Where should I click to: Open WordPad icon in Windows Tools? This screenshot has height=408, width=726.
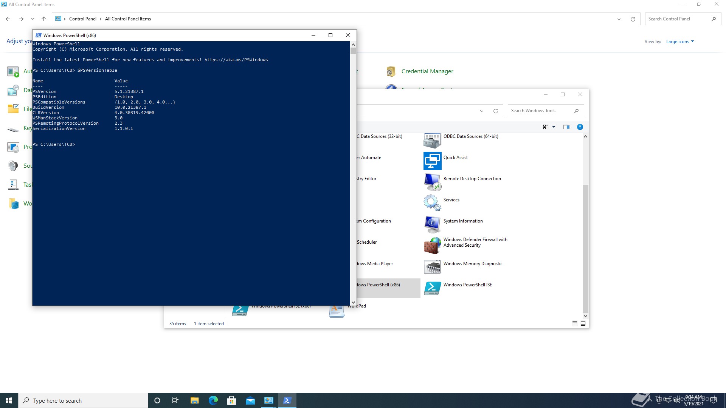(x=337, y=311)
